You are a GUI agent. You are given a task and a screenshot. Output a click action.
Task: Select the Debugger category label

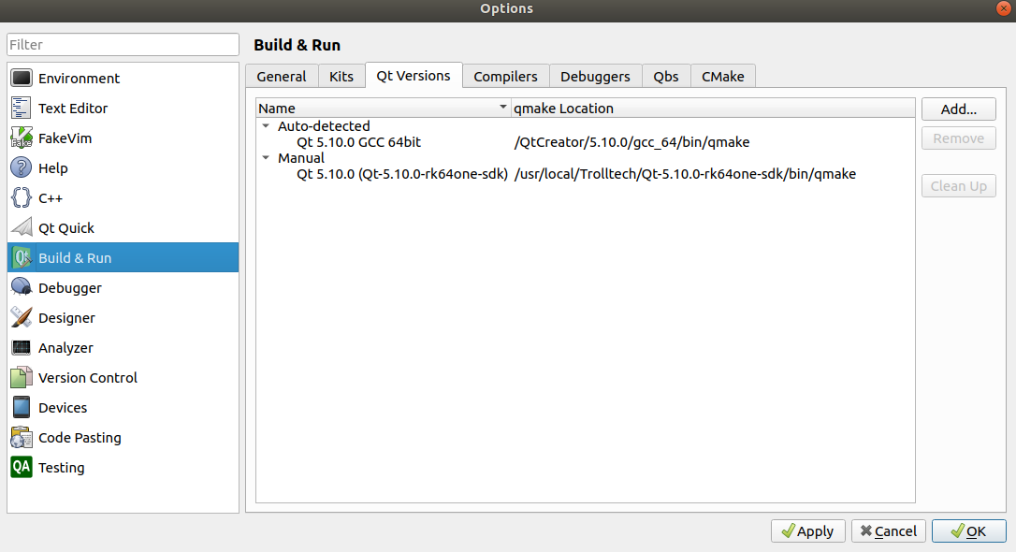tap(70, 287)
